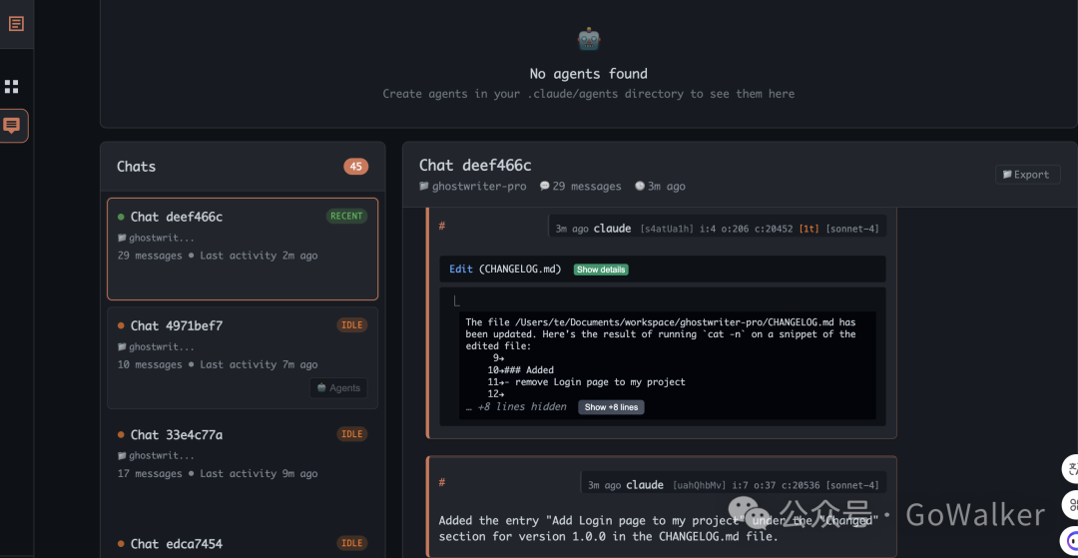Expand hidden output with Show +8 lines
Screen dimensions: 1078x558
[611, 407]
